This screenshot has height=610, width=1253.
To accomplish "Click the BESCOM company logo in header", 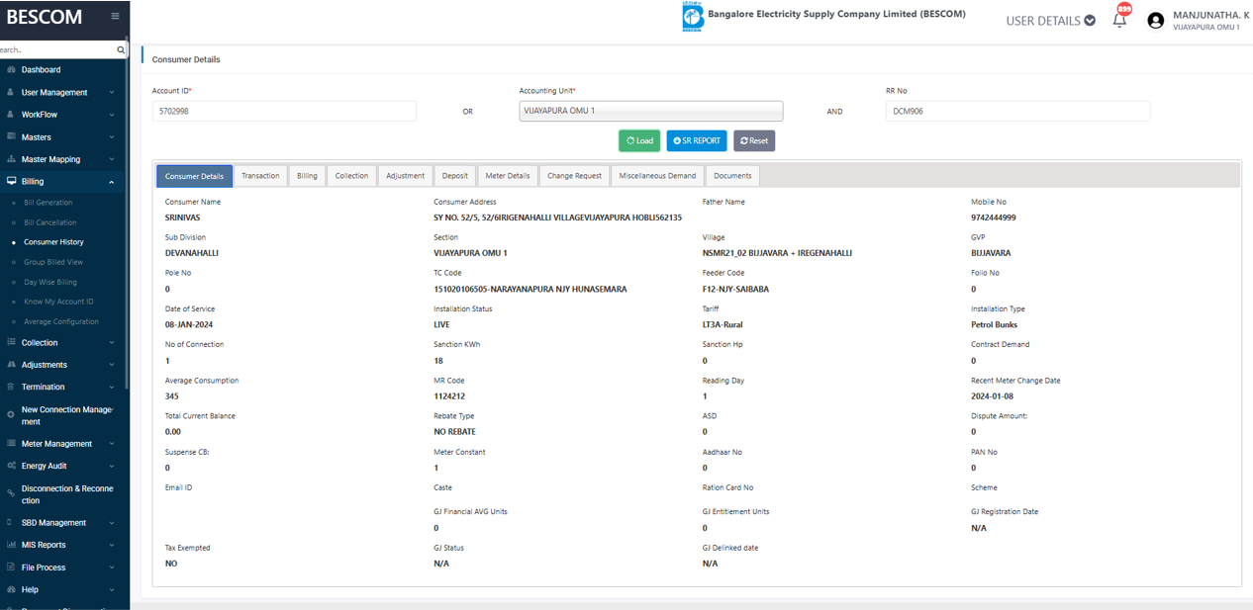I will [693, 17].
